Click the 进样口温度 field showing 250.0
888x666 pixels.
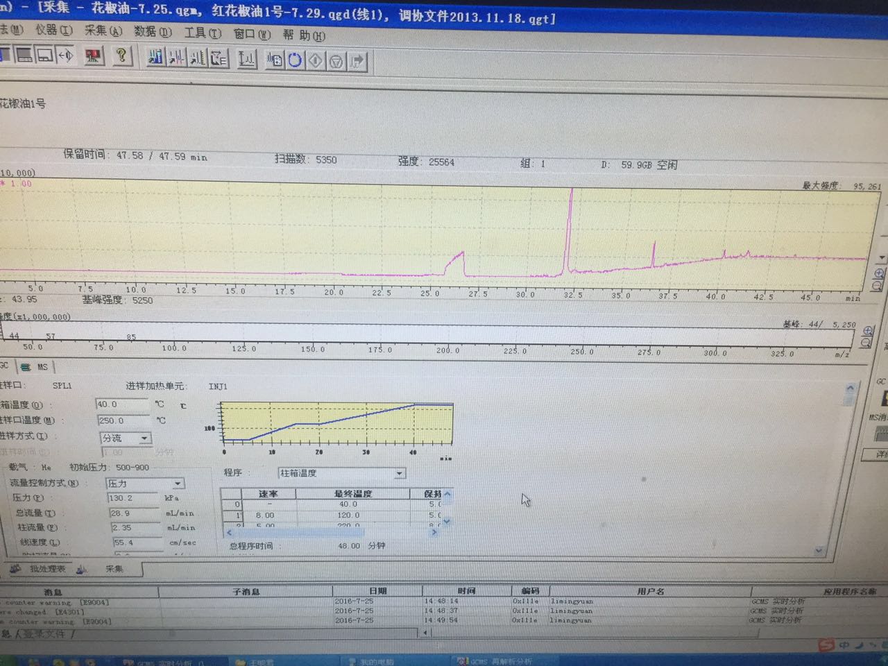tap(123, 420)
